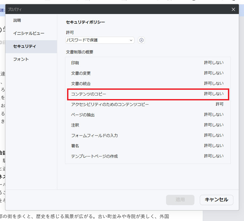Close the プロパティ dialog with X
The width and height of the screenshot is (244, 221).
(233, 9)
